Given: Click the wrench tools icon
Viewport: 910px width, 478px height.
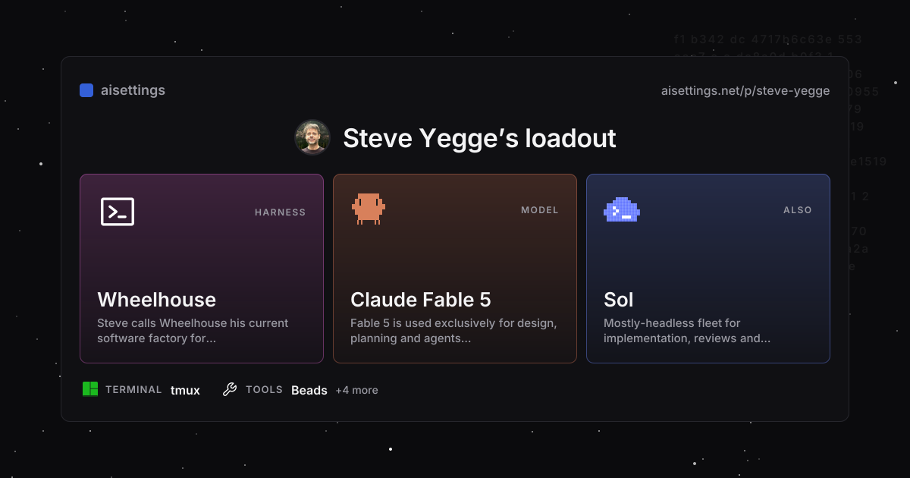Looking at the screenshot, I should point(230,389).
